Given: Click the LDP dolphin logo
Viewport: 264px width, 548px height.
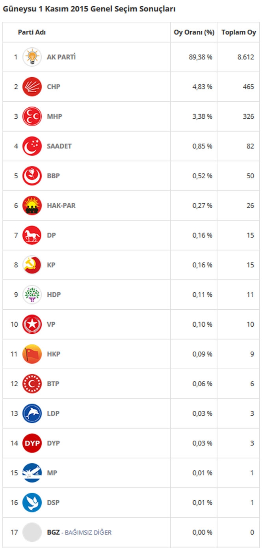Looking at the screenshot, I should pos(32,413).
